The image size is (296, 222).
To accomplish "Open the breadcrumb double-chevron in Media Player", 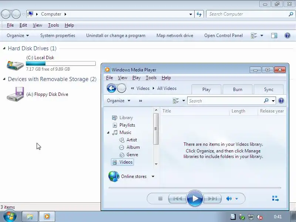I will (132, 88).
